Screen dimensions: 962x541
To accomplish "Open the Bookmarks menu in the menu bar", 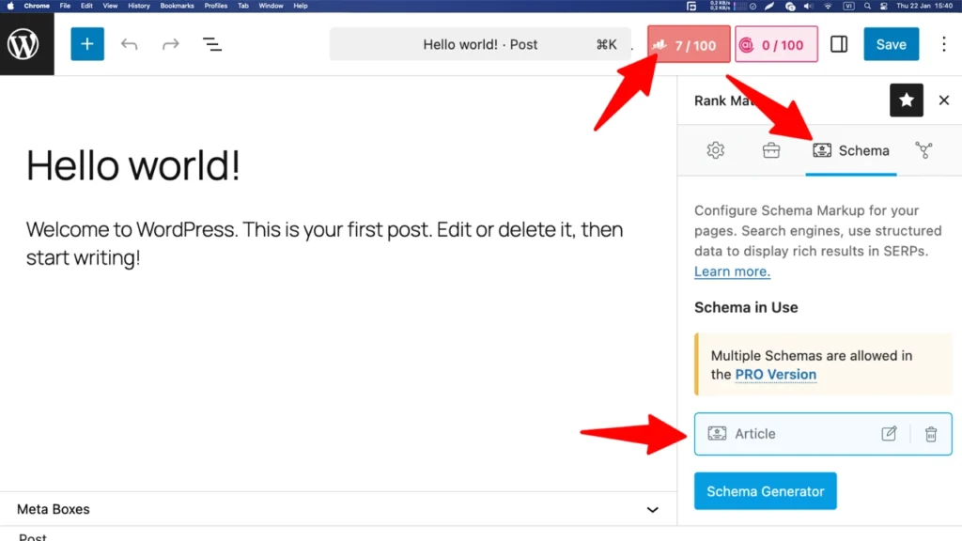I will click(177, 5).
